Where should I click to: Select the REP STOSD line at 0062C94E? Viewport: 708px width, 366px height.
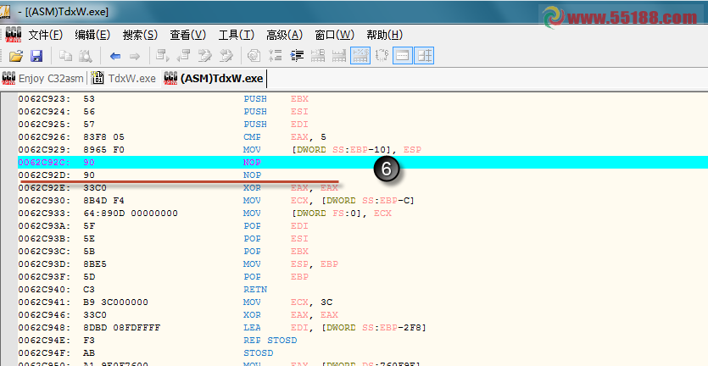coord(363,341)
